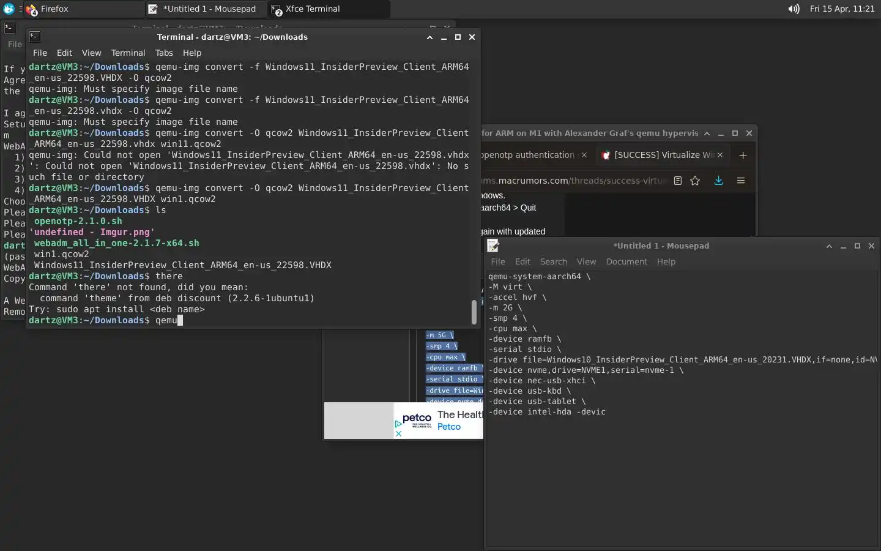881x551 pixels.
Task: Close the Mousepad window
Action: tap(871, 246)
